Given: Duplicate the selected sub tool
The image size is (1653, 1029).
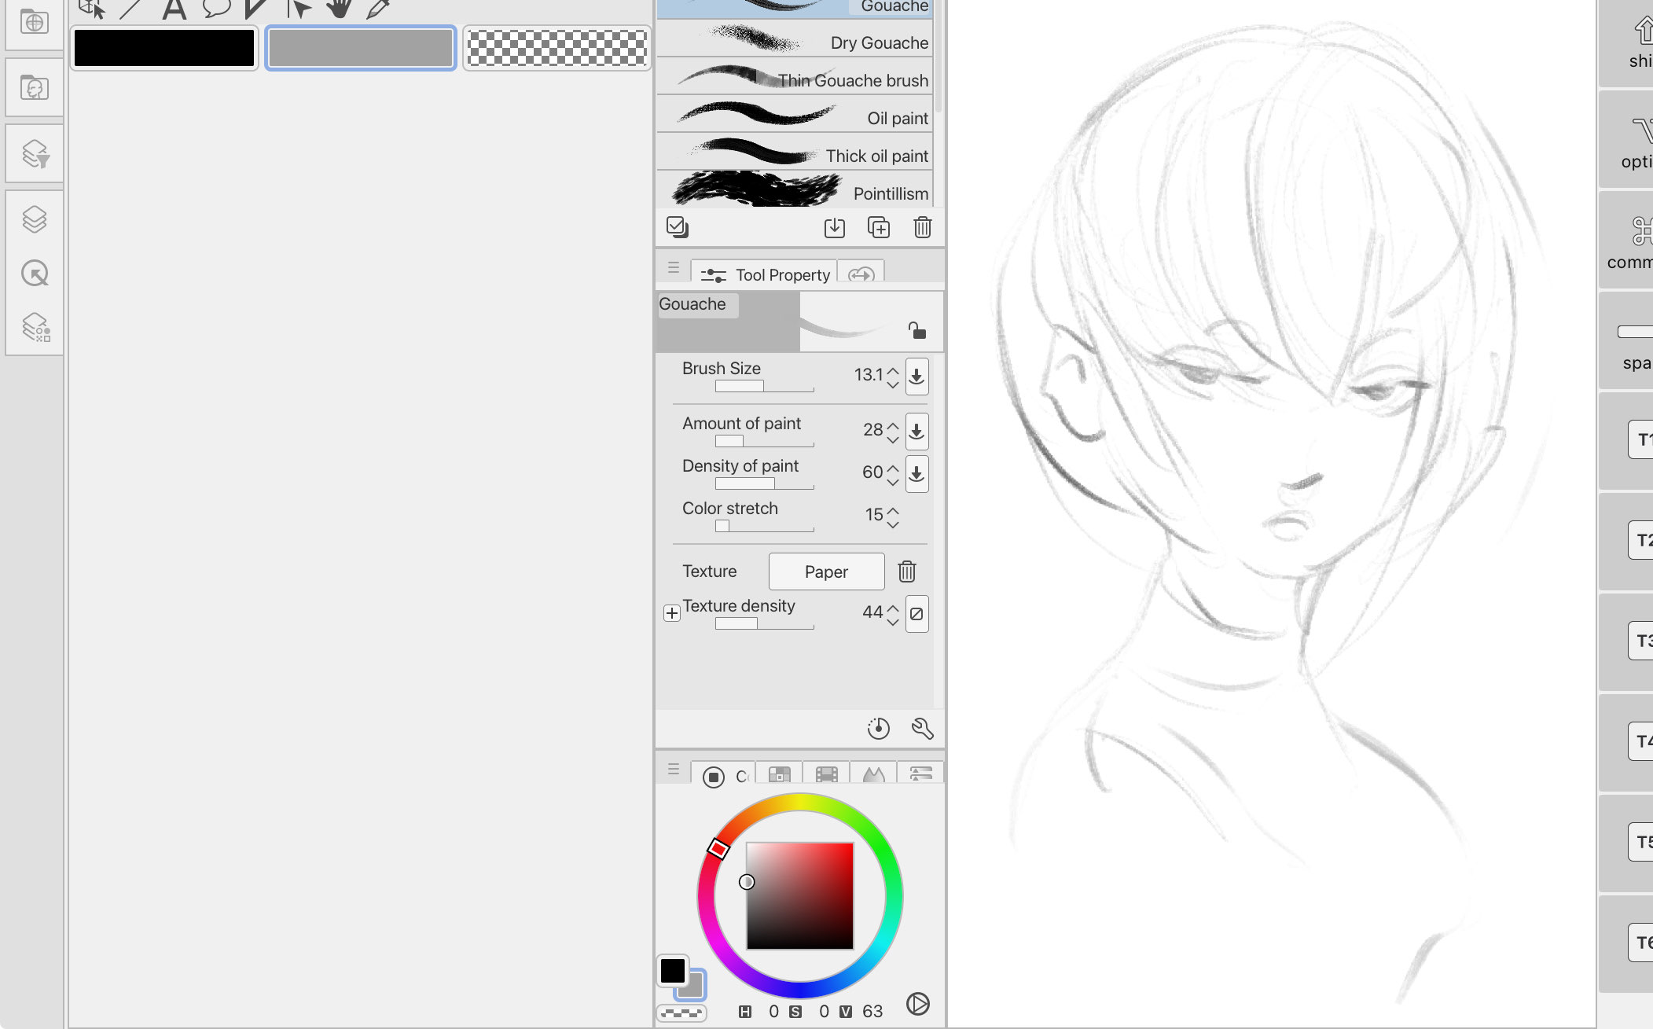Looking at the screenshot, I should click(x=879, y=228).
